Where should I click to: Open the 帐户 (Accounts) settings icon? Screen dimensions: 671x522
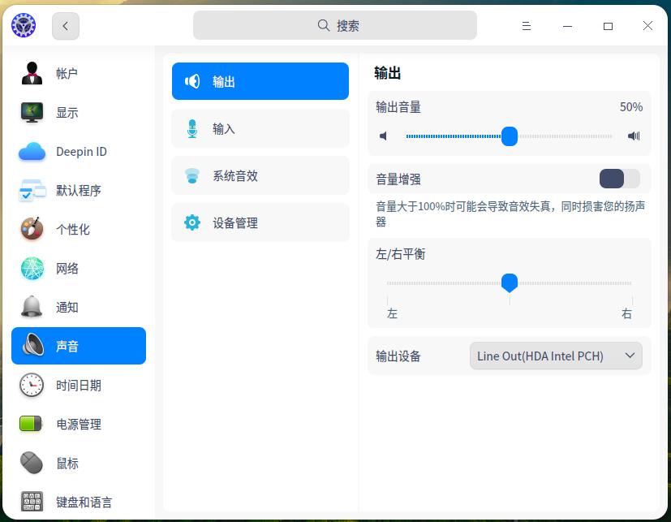click(x=31, y=73)
